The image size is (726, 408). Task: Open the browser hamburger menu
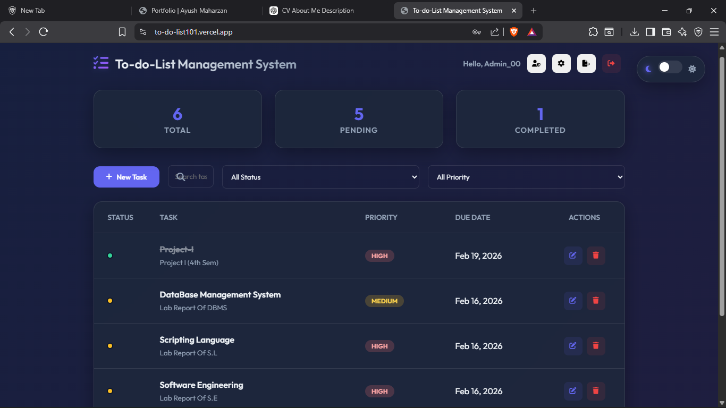[x=714, y=32]
